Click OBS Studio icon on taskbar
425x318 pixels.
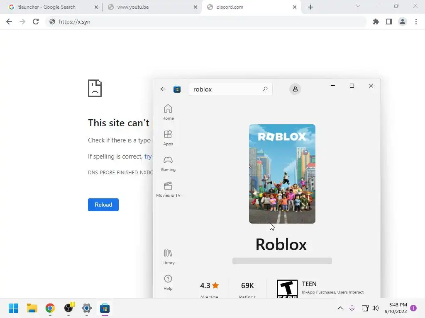[x=68, y=308]
